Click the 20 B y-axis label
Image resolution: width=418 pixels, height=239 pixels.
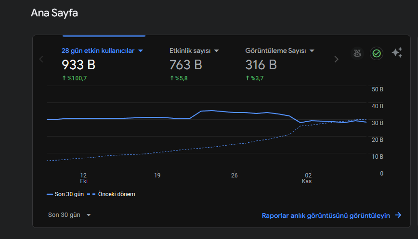(x=378, y=140)
